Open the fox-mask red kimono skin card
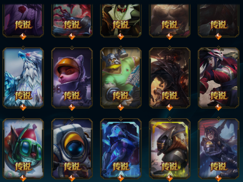The image size is (243, 182). click(x=218, y=77)
